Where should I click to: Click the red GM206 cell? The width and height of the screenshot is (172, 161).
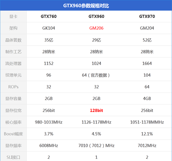coord(96,28)
